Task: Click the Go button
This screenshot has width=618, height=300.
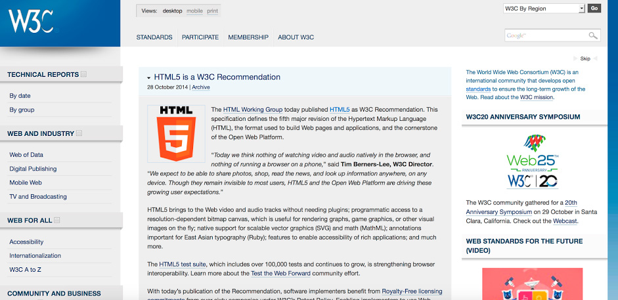Action: click(x=594, y=9)
